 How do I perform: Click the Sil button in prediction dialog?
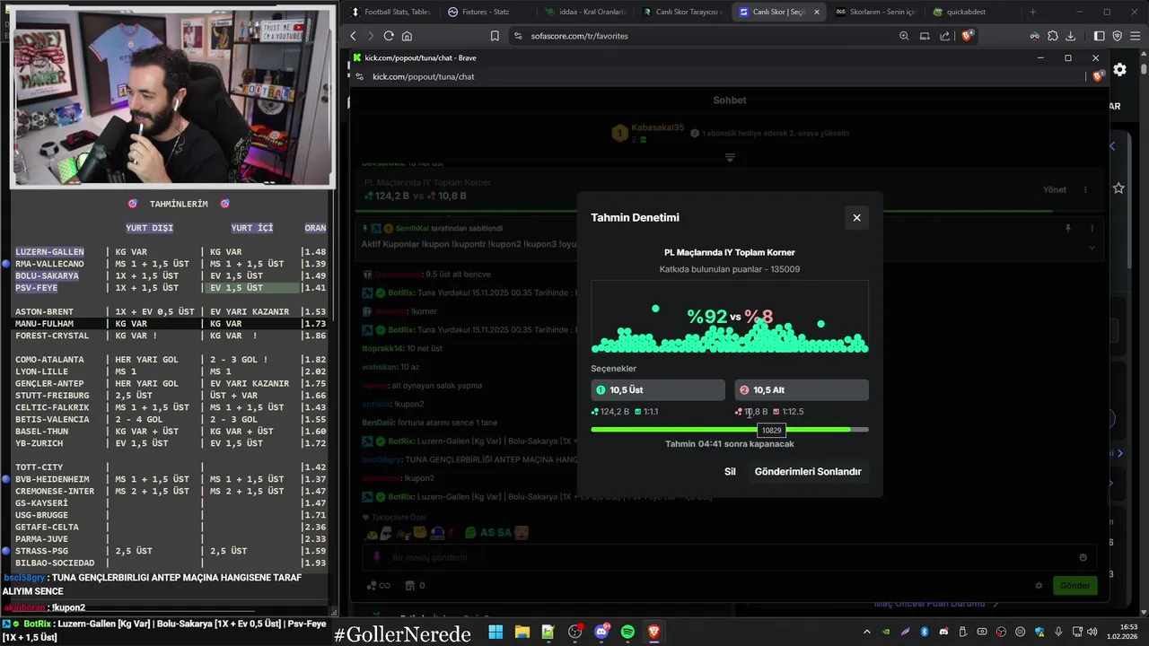pyautogui.click(x=730, y=471)
